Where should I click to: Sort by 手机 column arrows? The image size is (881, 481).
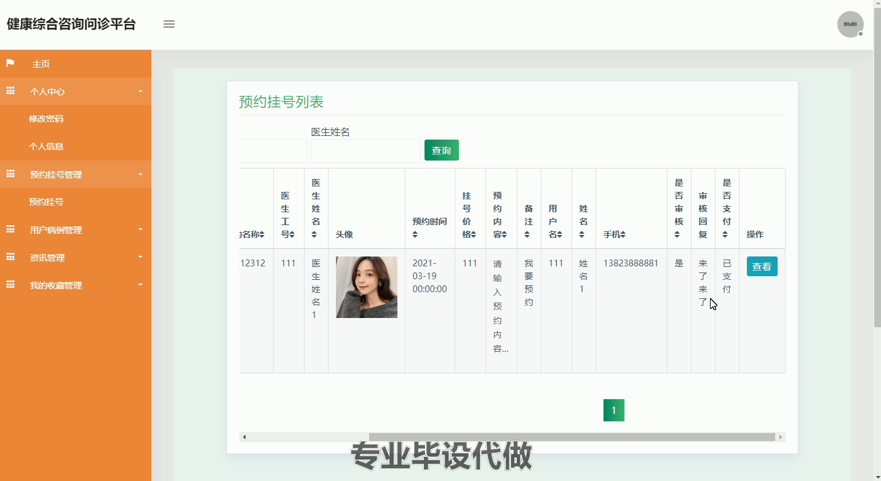pyautogui.click(x=623, y=234)
